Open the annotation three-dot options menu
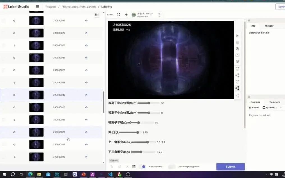Screen dimensions: 285x178 click(159, 15)
